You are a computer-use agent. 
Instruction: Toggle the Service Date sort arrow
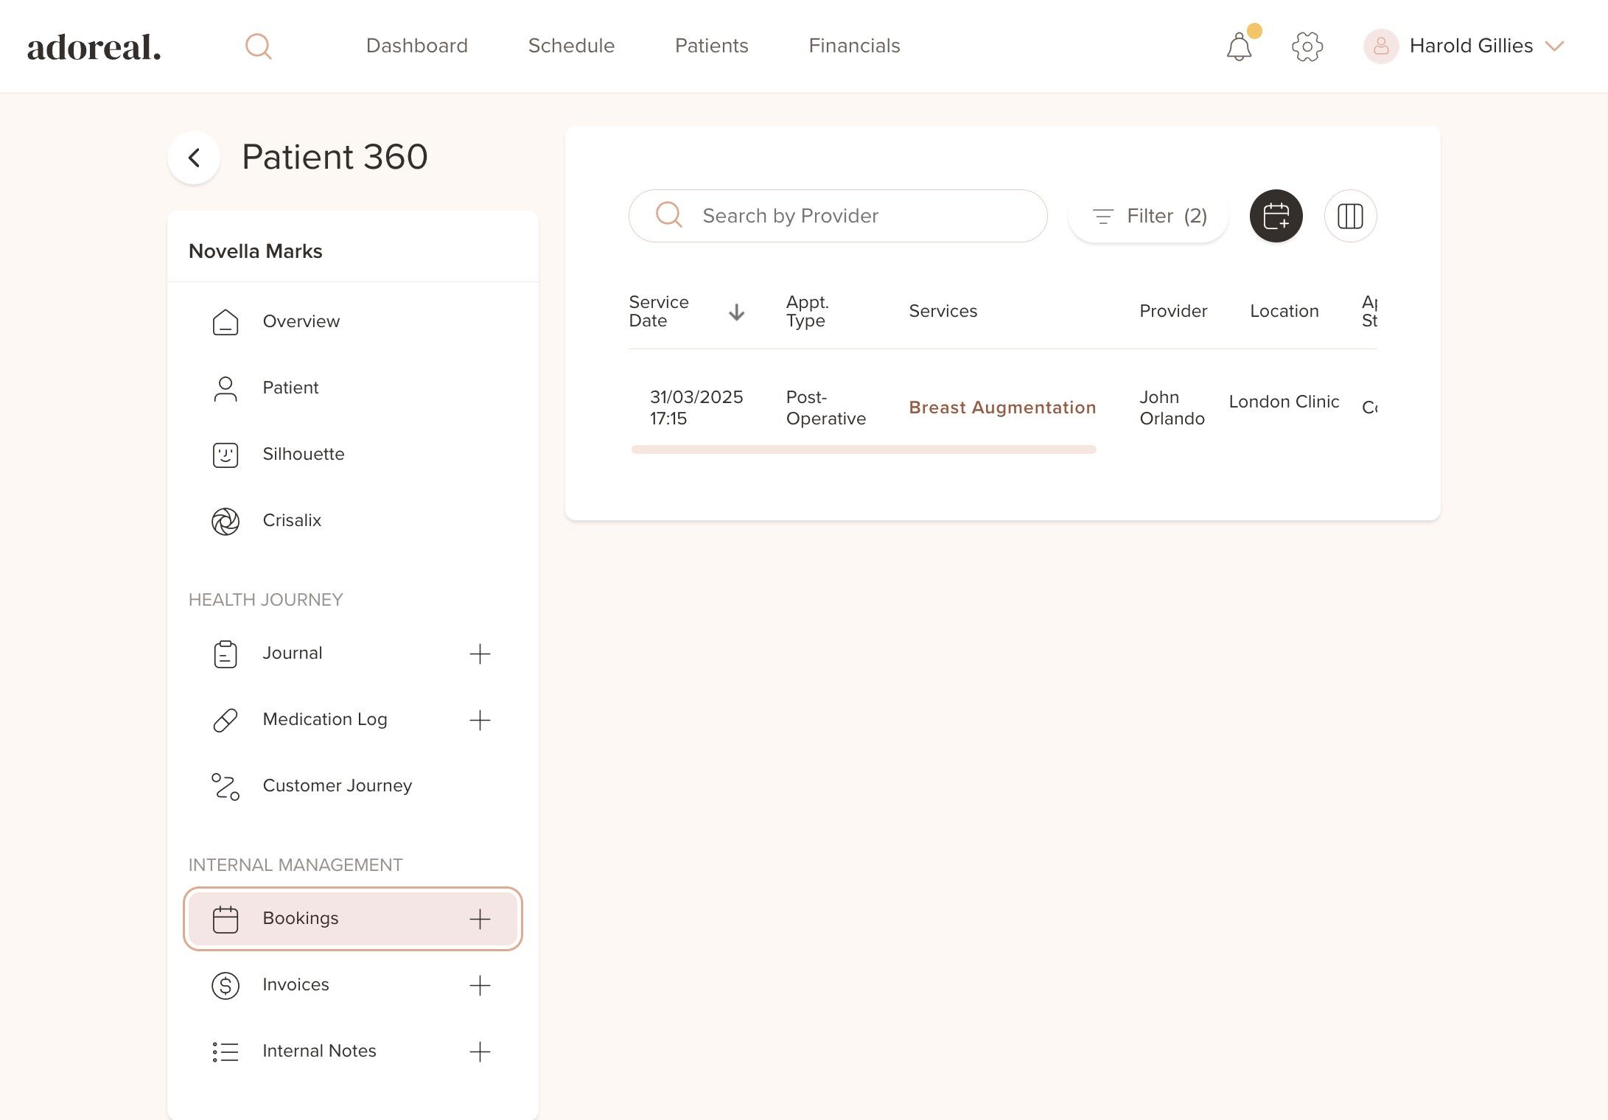coord(736,312)
